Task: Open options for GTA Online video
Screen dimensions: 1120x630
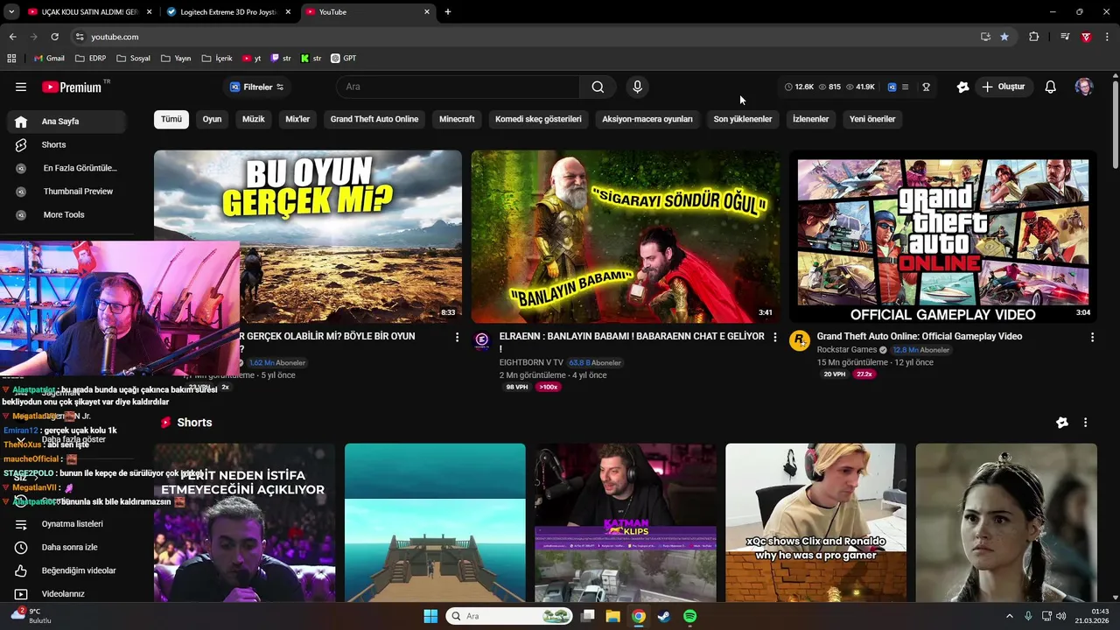Action: (1092, 337)
